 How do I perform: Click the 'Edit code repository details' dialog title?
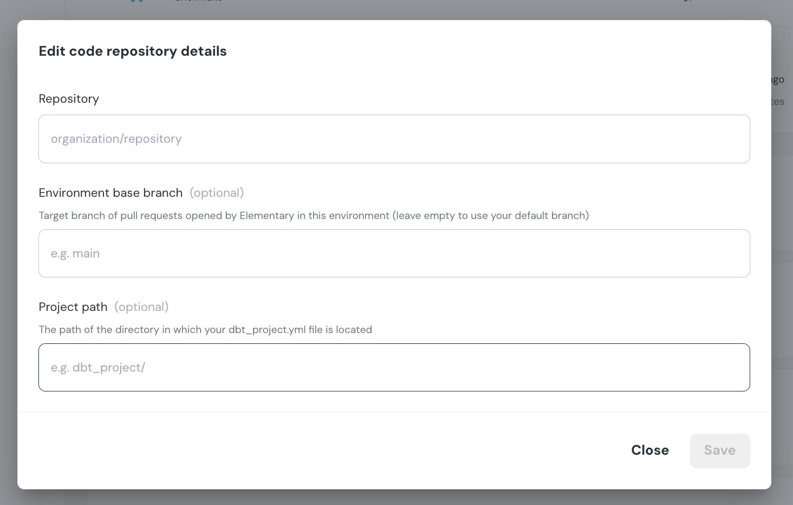tap(133, 51)
